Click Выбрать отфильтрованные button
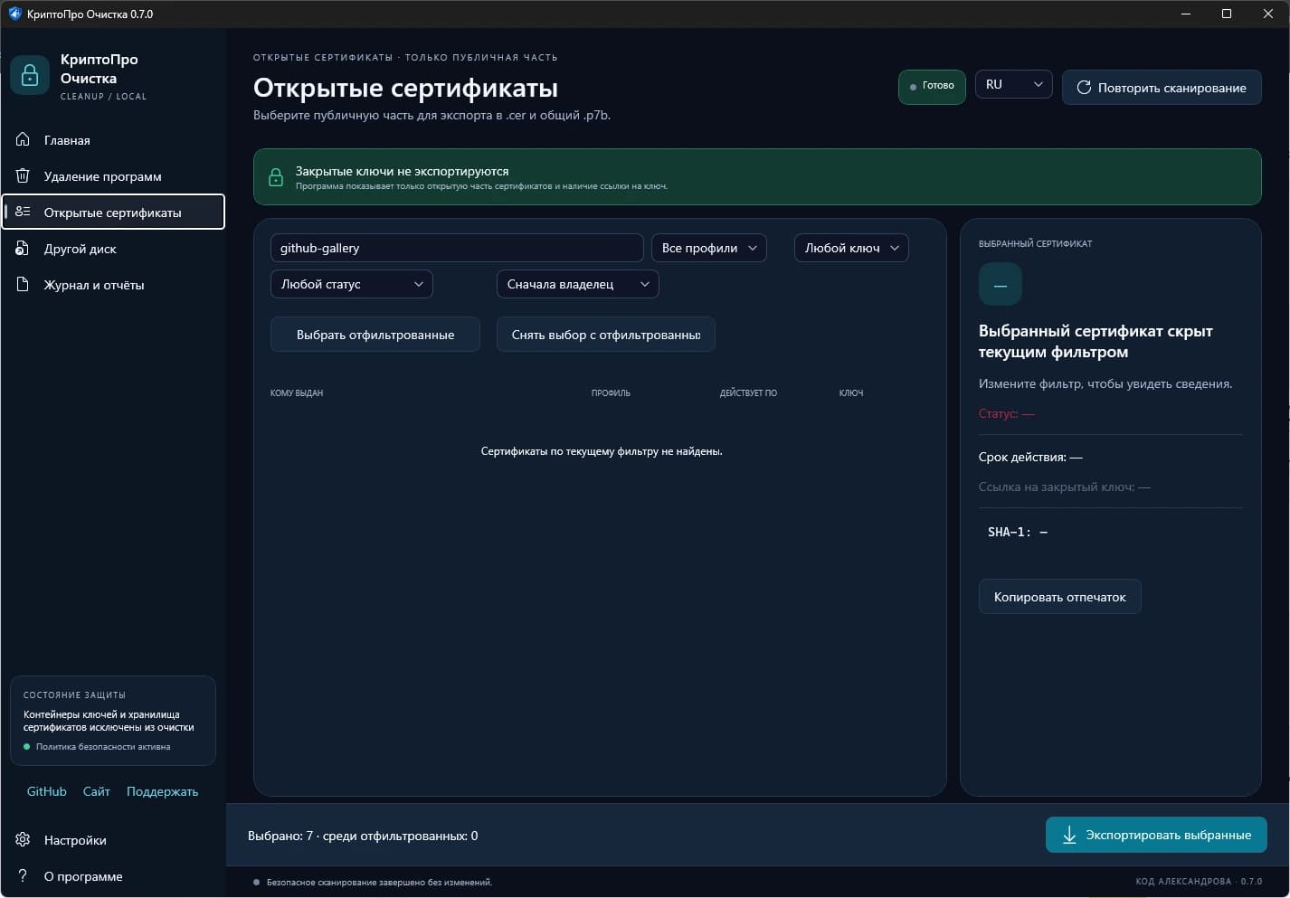Screen dimensions: 1290x898 (375, 335)
